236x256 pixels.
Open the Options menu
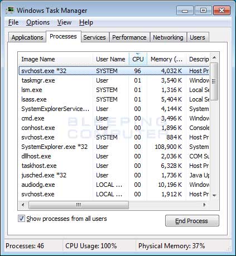coord(38,22)
